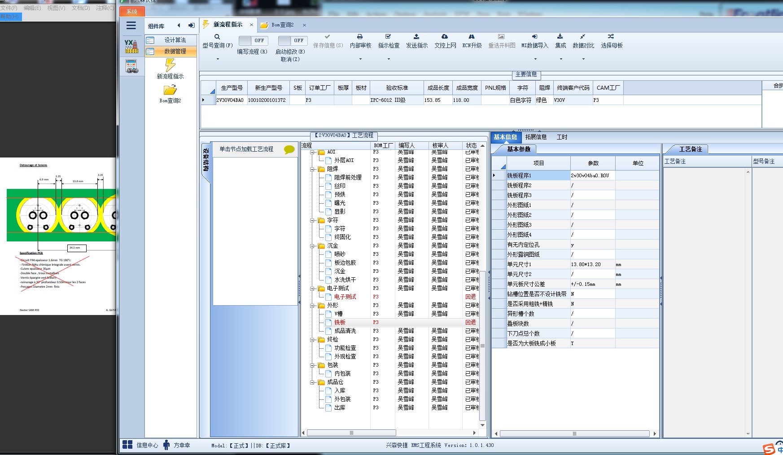Open the 指示检查 dropdown arrow
The height and width of the screenshot is (455, 783).
(389, 59)
